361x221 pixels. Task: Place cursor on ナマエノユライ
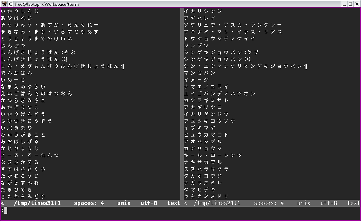(x=206, y=87)
